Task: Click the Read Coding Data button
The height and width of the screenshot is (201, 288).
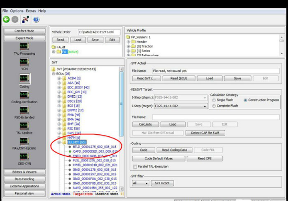Action: 175,150
